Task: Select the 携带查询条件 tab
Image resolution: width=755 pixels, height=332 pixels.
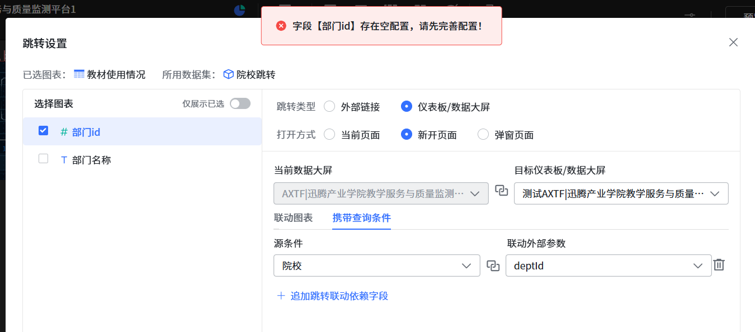Action: 361,217
